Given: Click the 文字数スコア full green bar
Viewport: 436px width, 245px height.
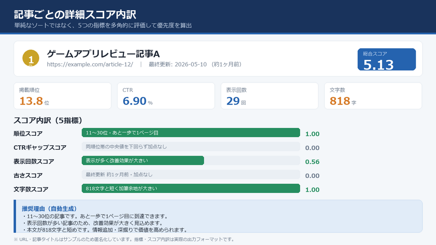Looking at the screenshot, I should click(191, 188).
